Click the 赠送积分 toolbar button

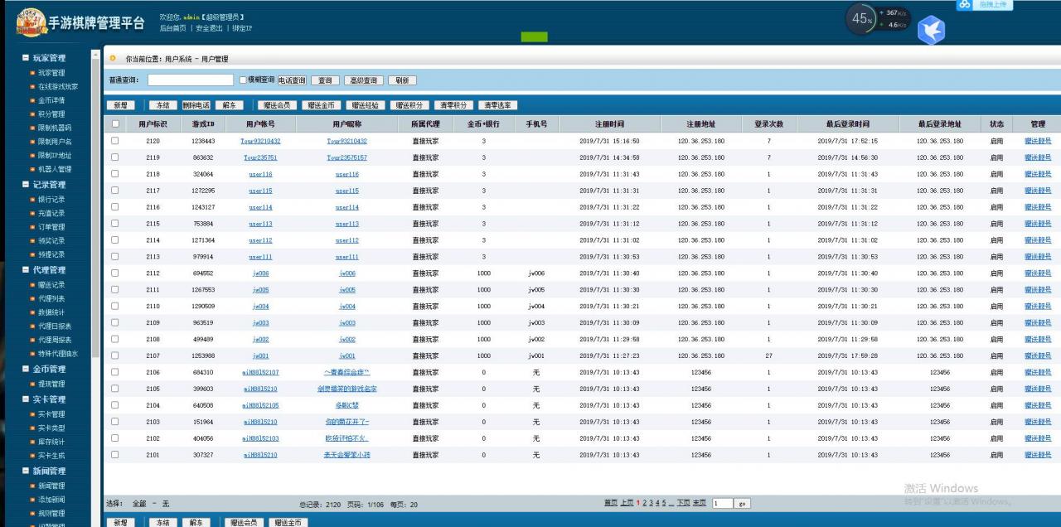pos(409,105)
